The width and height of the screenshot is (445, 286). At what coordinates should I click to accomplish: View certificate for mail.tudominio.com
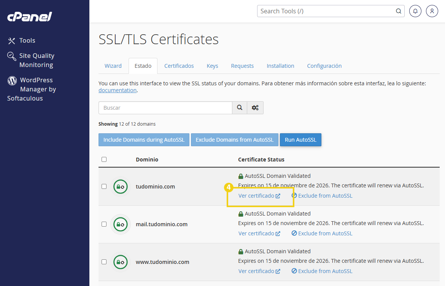point(259,233)
